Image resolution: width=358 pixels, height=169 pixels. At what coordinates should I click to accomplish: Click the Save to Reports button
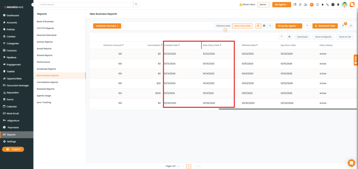(x=323, y=37)
